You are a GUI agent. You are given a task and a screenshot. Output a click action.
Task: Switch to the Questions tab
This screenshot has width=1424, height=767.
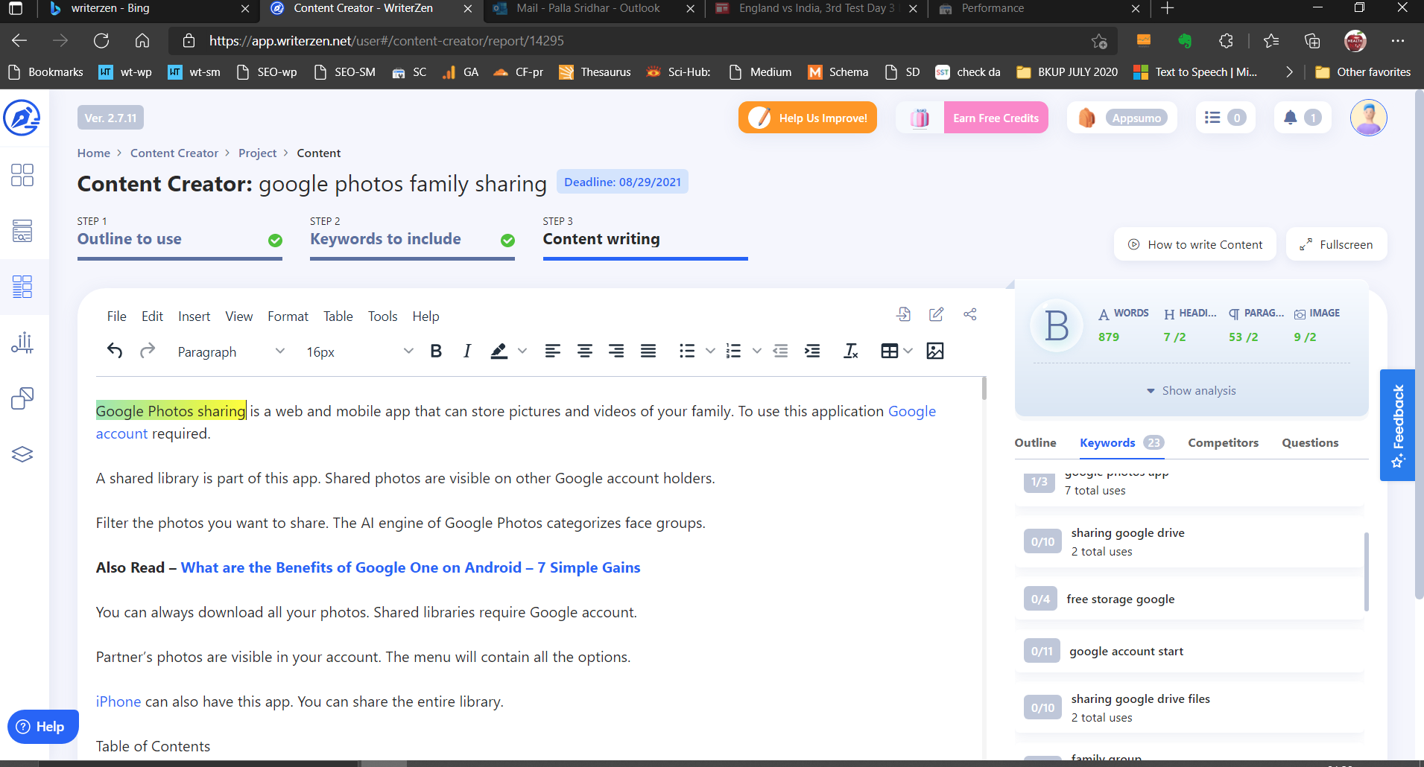(x=1310, y=442)
